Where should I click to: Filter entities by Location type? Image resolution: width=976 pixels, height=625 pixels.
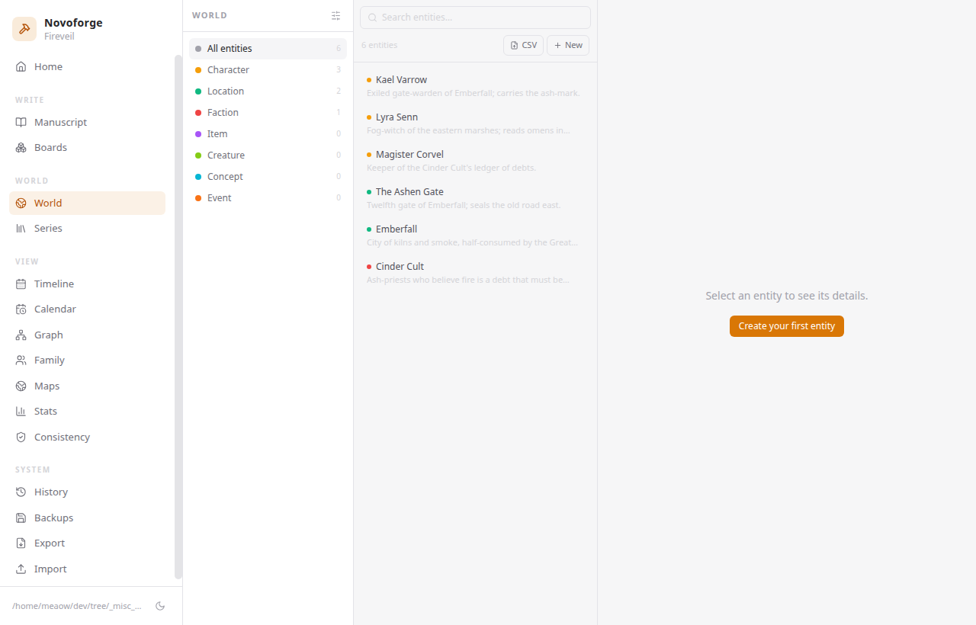(x=268, y=91)
